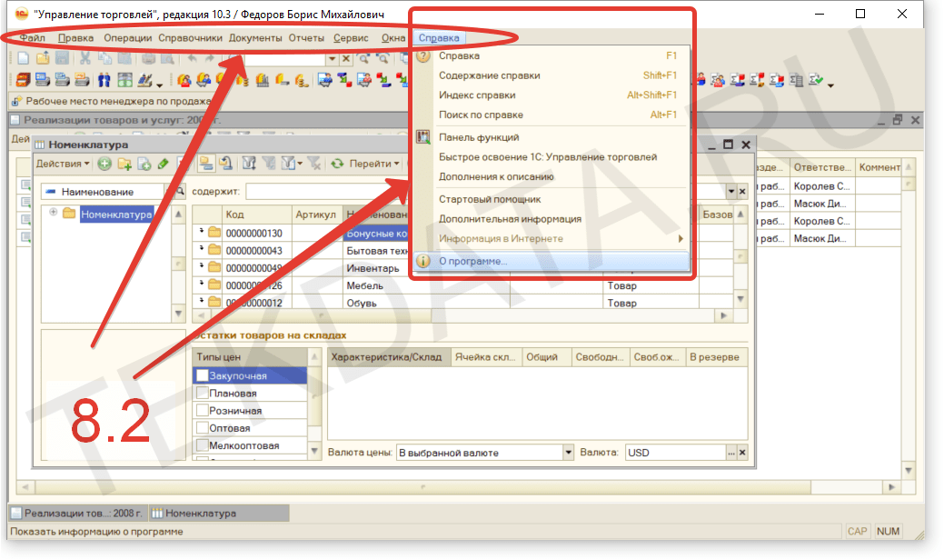Expand the Номенклатура tree node
This screenshot has height=559, width=944.
(x=53, y=213)
